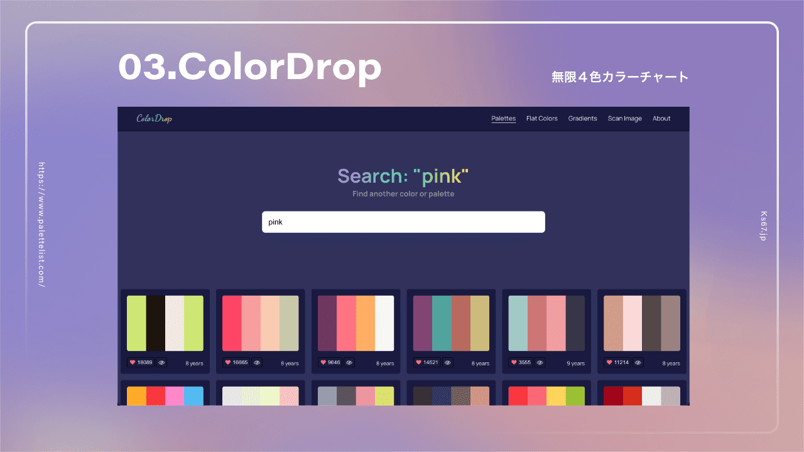Like the palette with 11214 hearts
This screenshot has width=804, height=452.
click(x=617, y=362)
